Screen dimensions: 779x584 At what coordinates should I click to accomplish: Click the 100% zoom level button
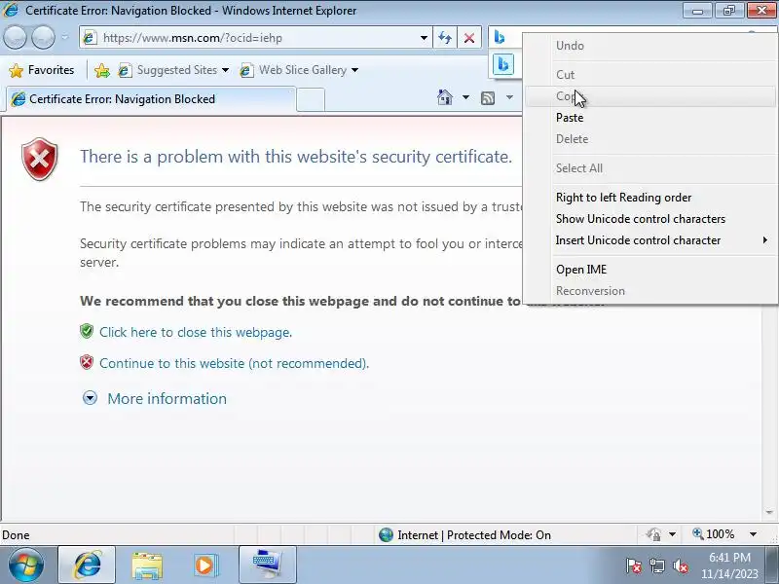point(714,534)
